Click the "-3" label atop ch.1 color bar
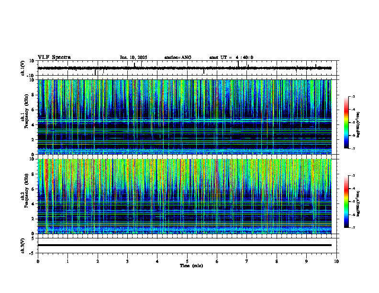Image resolution: width=379 pixels, height=293 pixels. (x=353, y=96)
